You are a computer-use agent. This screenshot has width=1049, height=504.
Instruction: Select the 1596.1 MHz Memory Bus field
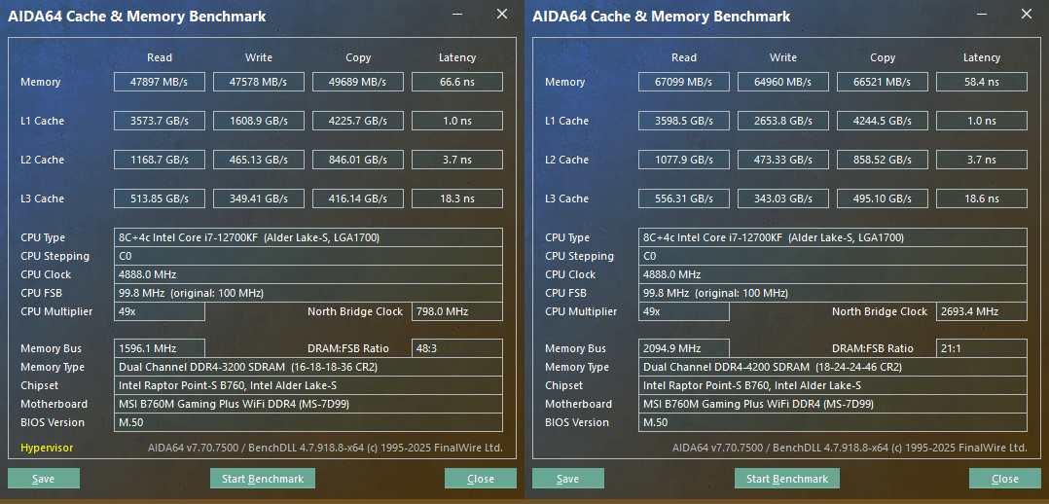coord(160,348)
